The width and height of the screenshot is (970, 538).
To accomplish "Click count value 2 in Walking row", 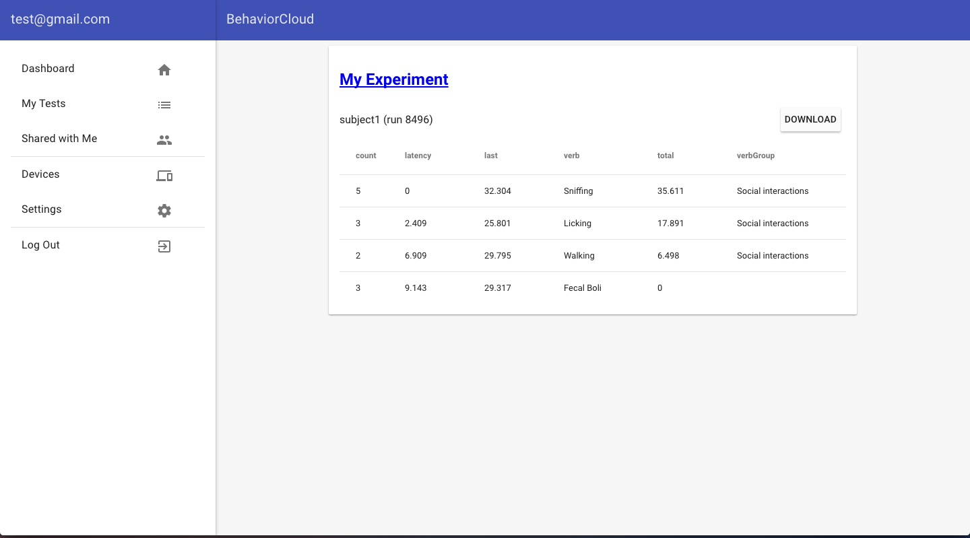I will pos(358,256).
